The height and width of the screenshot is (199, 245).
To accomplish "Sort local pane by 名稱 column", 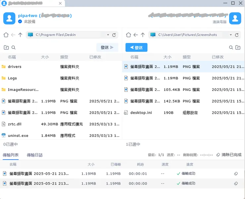I will (12, 57).
